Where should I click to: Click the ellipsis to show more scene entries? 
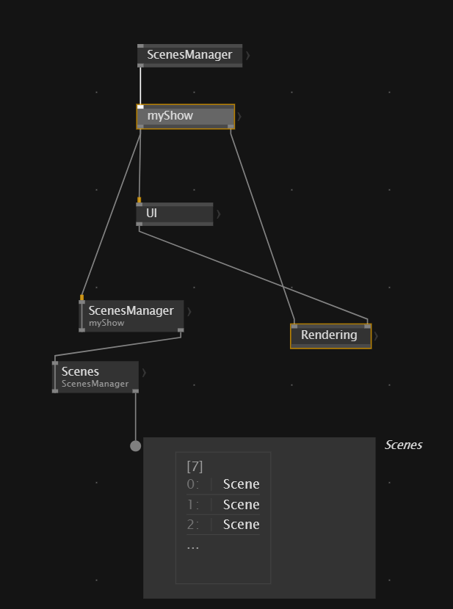(x=193, y=547)
